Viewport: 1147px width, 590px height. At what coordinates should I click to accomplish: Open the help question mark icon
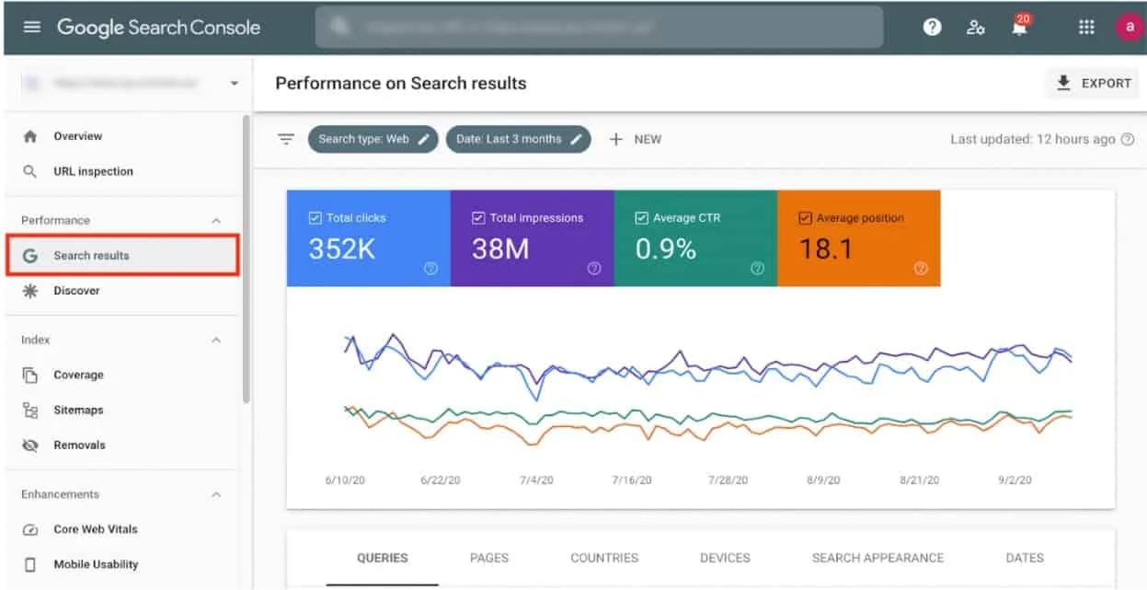click(x=933, y=28)
